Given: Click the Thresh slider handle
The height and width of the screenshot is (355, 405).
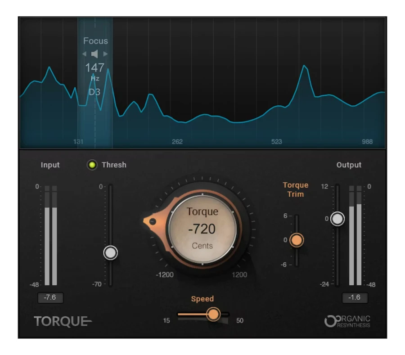Looking at the screenshot, I should (x=111, y=253).
